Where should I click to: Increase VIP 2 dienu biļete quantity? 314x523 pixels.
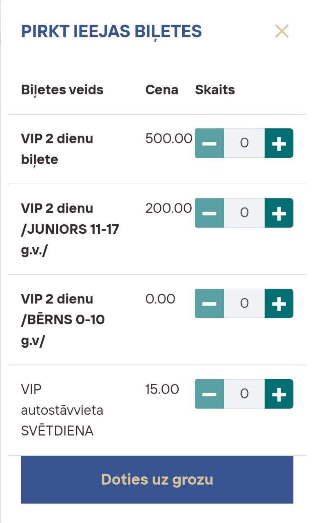[x=279, y=143]
